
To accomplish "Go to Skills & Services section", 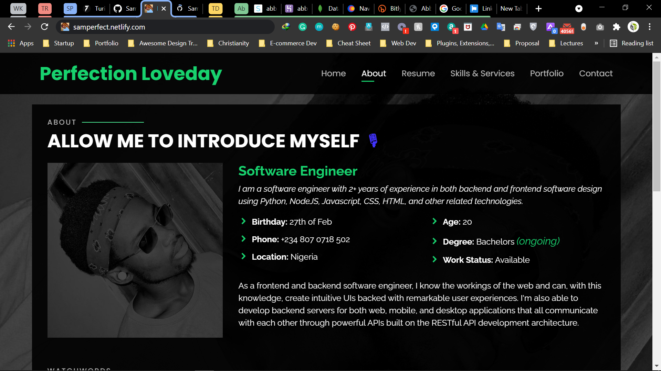I will (x=482, y=74).
